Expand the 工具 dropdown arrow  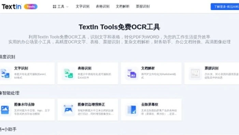coord(67,7)
